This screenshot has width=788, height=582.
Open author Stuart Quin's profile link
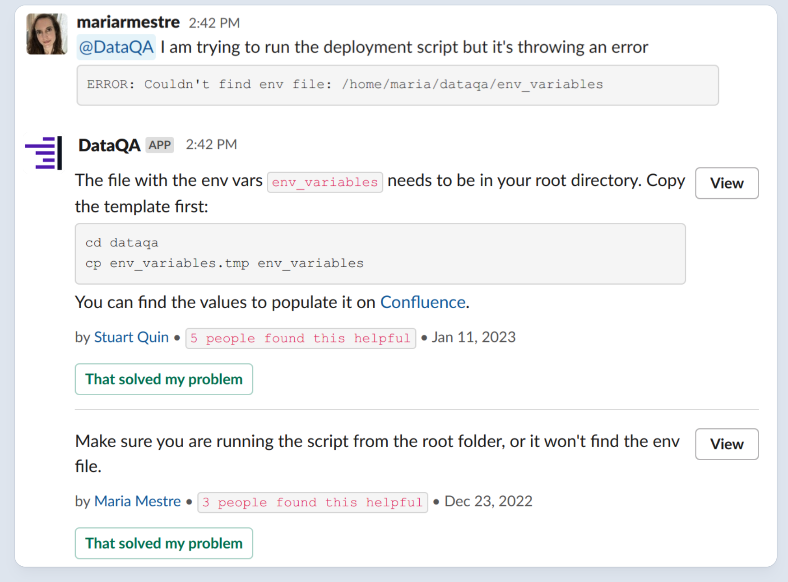[x=131, y=337]
